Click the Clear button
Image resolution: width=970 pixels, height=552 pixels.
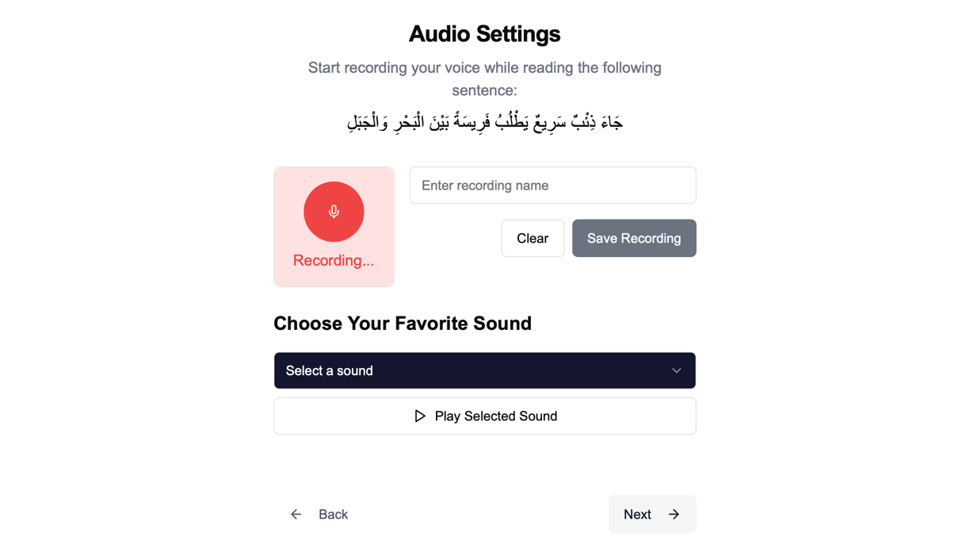click(533, 238)
